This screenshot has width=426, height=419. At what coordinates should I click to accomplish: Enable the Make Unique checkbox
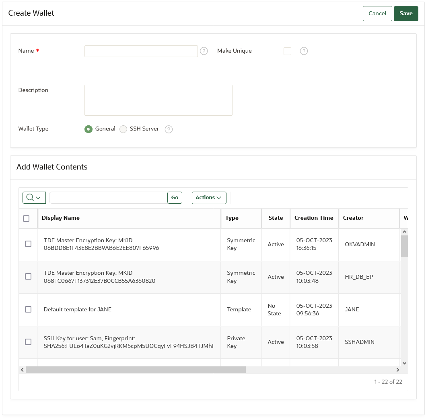point(287,51)
